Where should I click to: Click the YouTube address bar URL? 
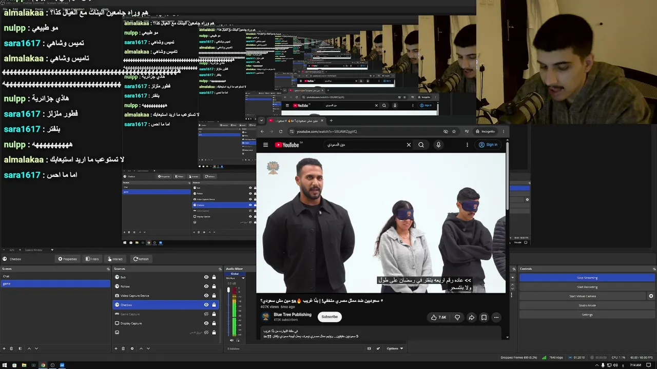[326, 131]
